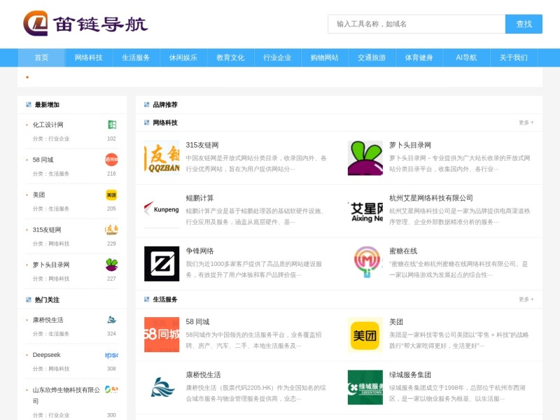Open 康桥悦生活 card title

coord(203,374)
